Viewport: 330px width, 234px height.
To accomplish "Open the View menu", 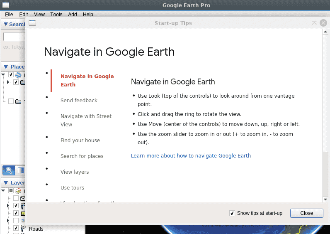I will pos(39,15).
